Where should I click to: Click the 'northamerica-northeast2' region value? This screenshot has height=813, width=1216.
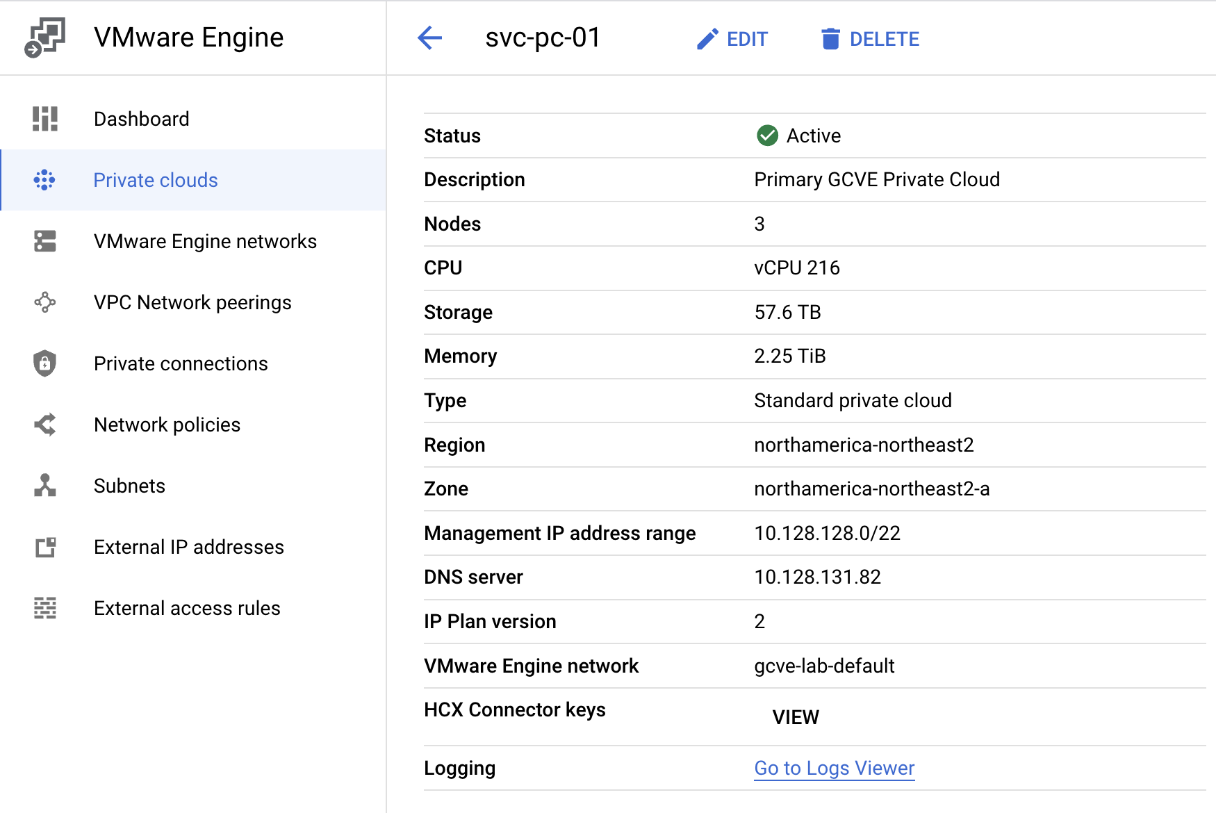[864, 445]
